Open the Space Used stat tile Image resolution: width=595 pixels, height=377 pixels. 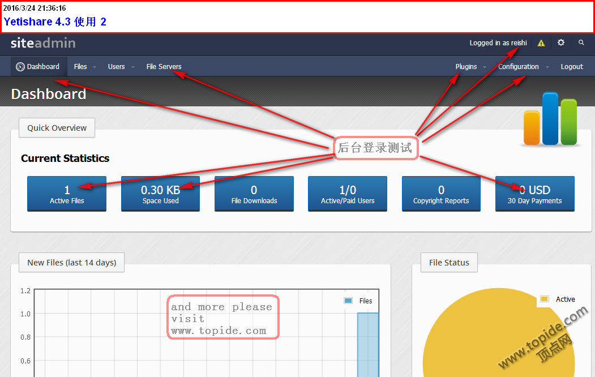tap(161, 194)
